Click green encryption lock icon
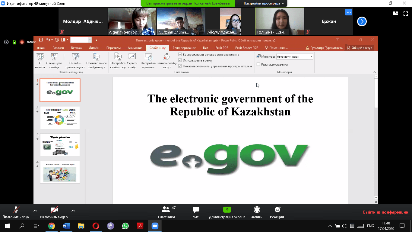 [14, 42]
